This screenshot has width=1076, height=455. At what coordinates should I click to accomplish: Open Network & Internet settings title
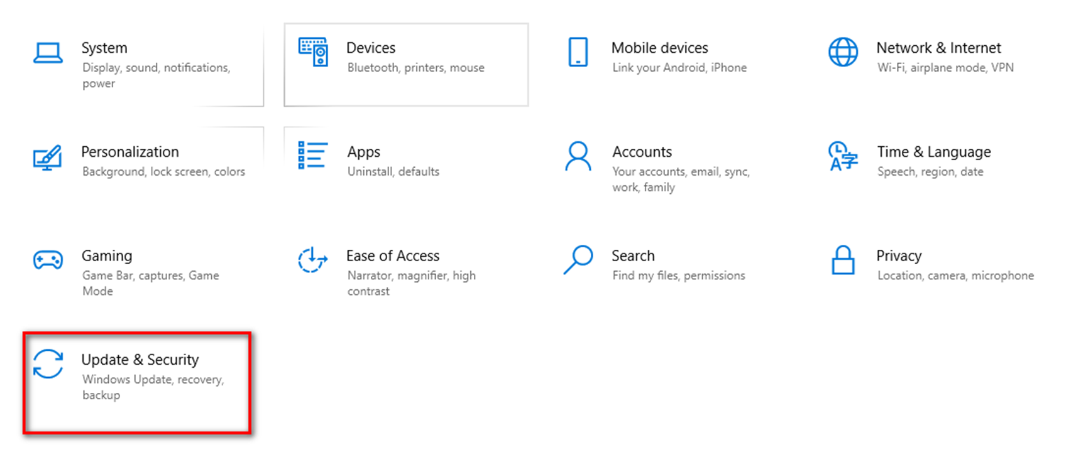point(939,48)
